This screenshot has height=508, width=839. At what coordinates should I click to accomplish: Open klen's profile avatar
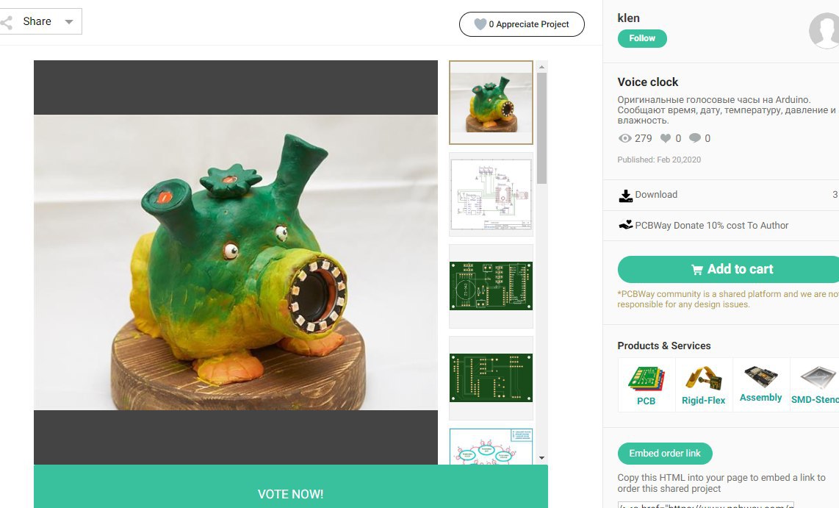coord(824,31)
